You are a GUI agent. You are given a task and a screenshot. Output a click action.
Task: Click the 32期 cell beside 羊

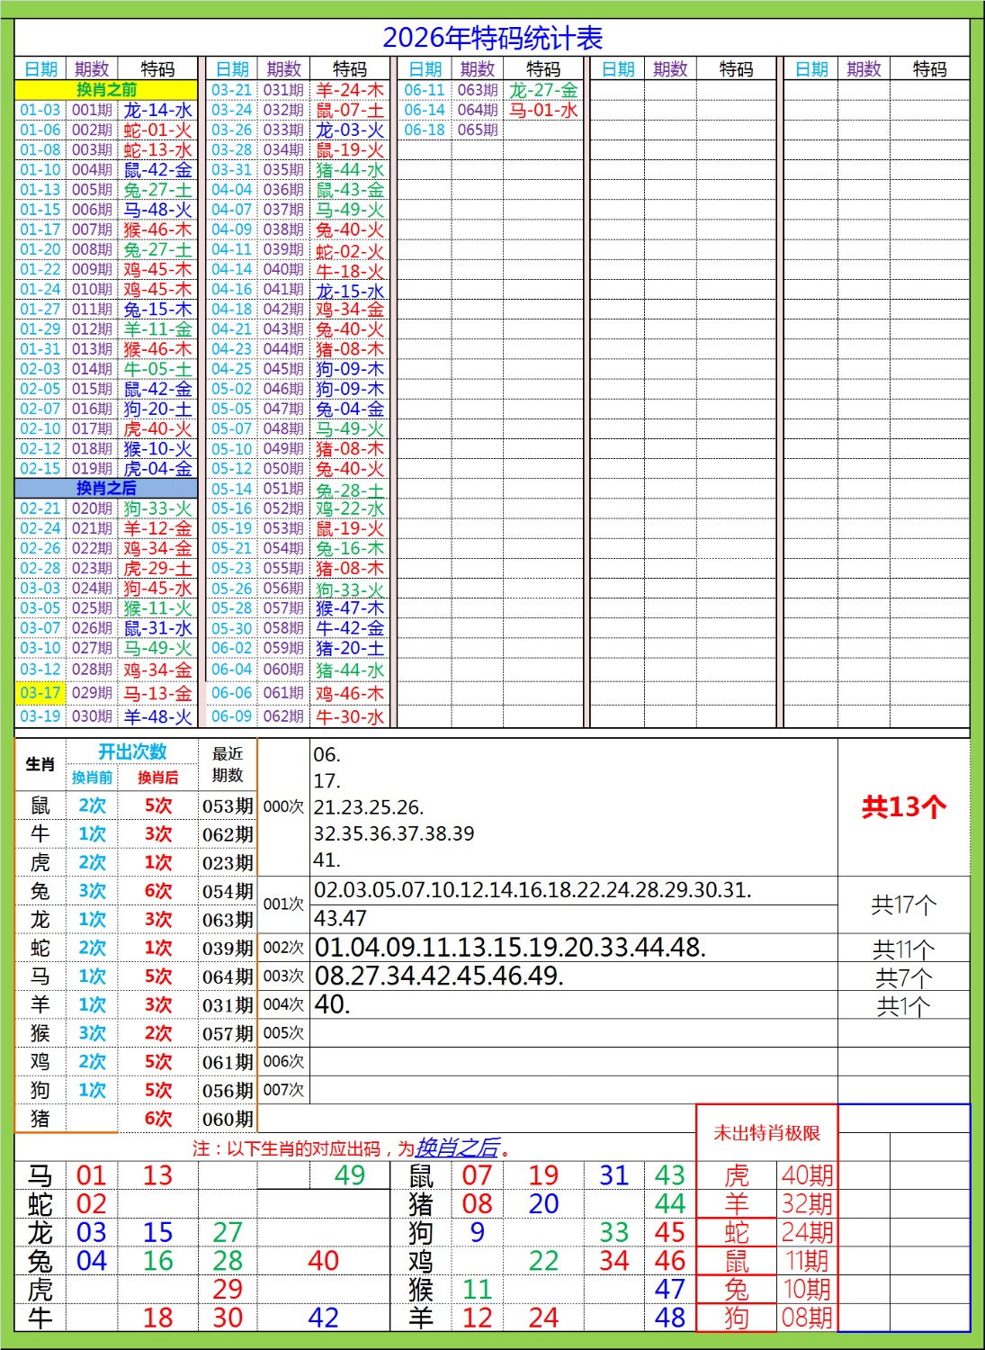[807, 1204]
